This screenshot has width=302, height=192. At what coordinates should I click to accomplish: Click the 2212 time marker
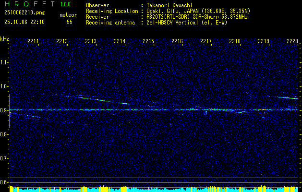click(x=62, y=41)
